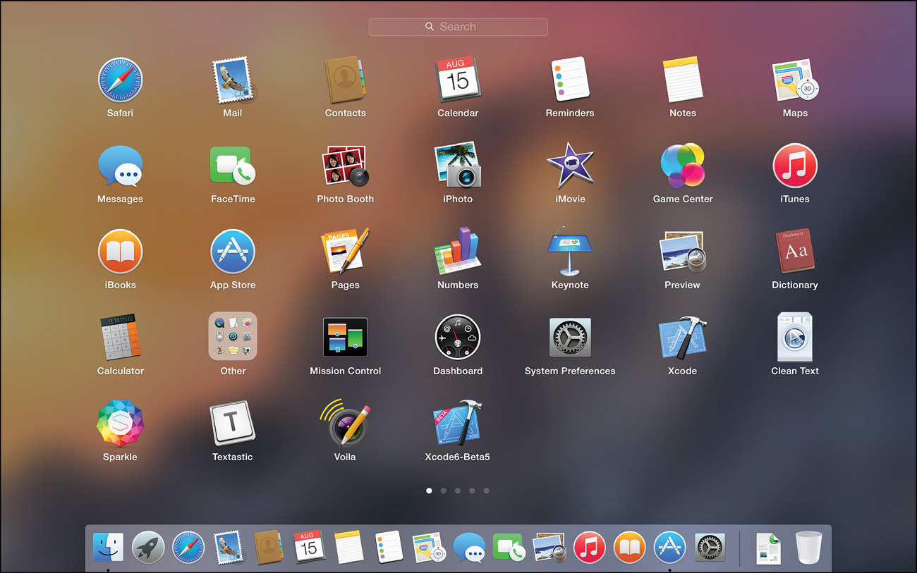917x573 pixels.
Task: Open the Clean Text app
Action: point(795,338)
